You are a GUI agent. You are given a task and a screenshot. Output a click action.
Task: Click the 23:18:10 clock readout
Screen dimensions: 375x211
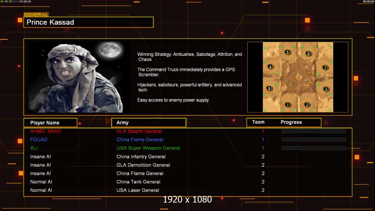[x=25, y=1]
